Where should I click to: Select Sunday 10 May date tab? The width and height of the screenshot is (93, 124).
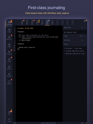[x=22, y=22]
